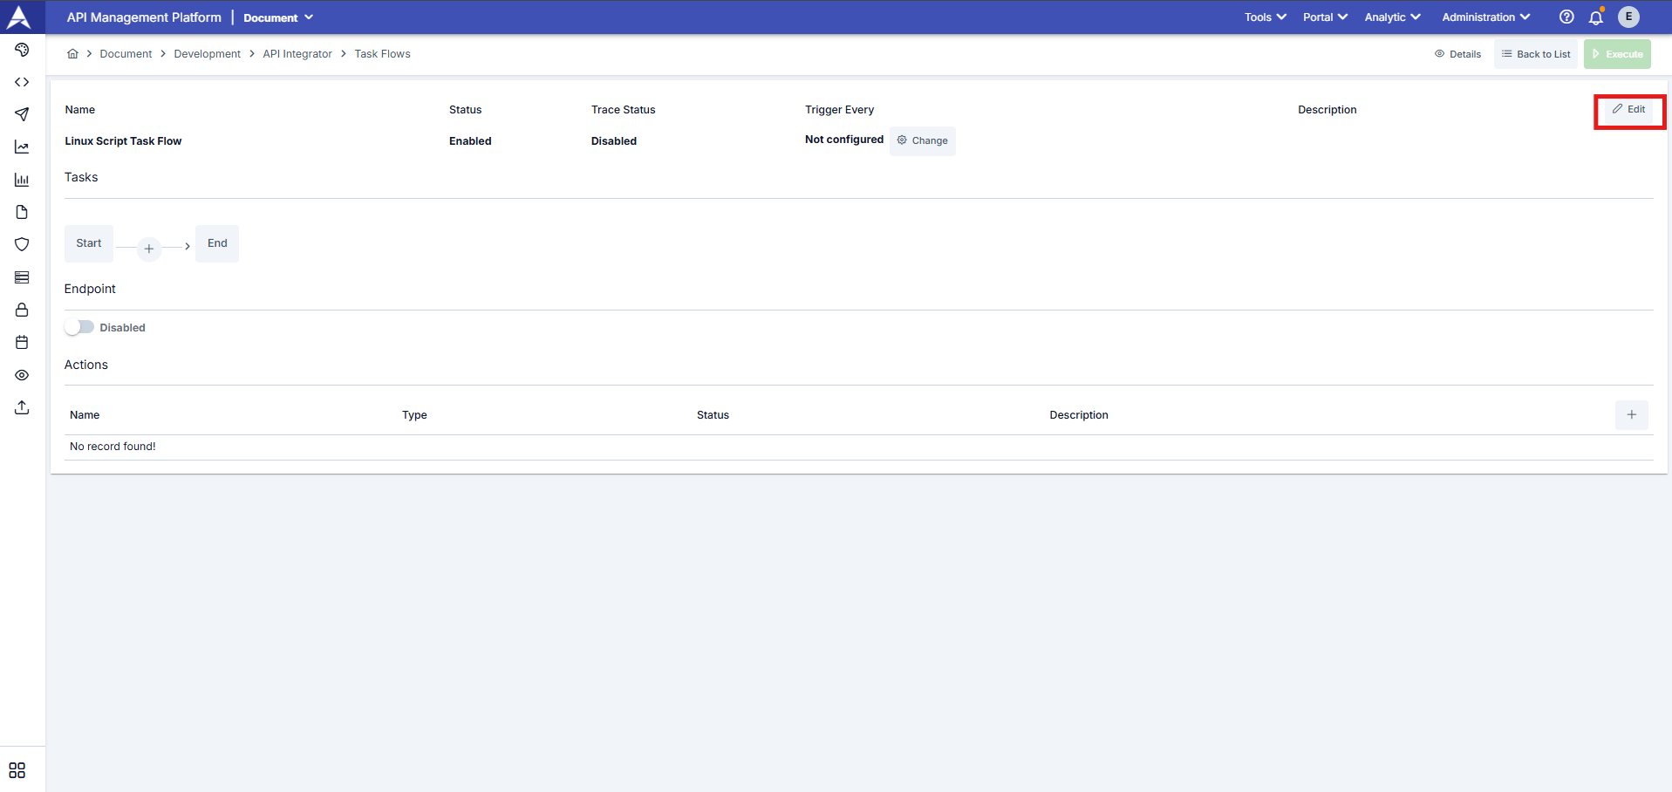The height and width of the screenshot is (792, 1672).
Task: Click the padlock sidebar icon
Action: tap(22, 310)
